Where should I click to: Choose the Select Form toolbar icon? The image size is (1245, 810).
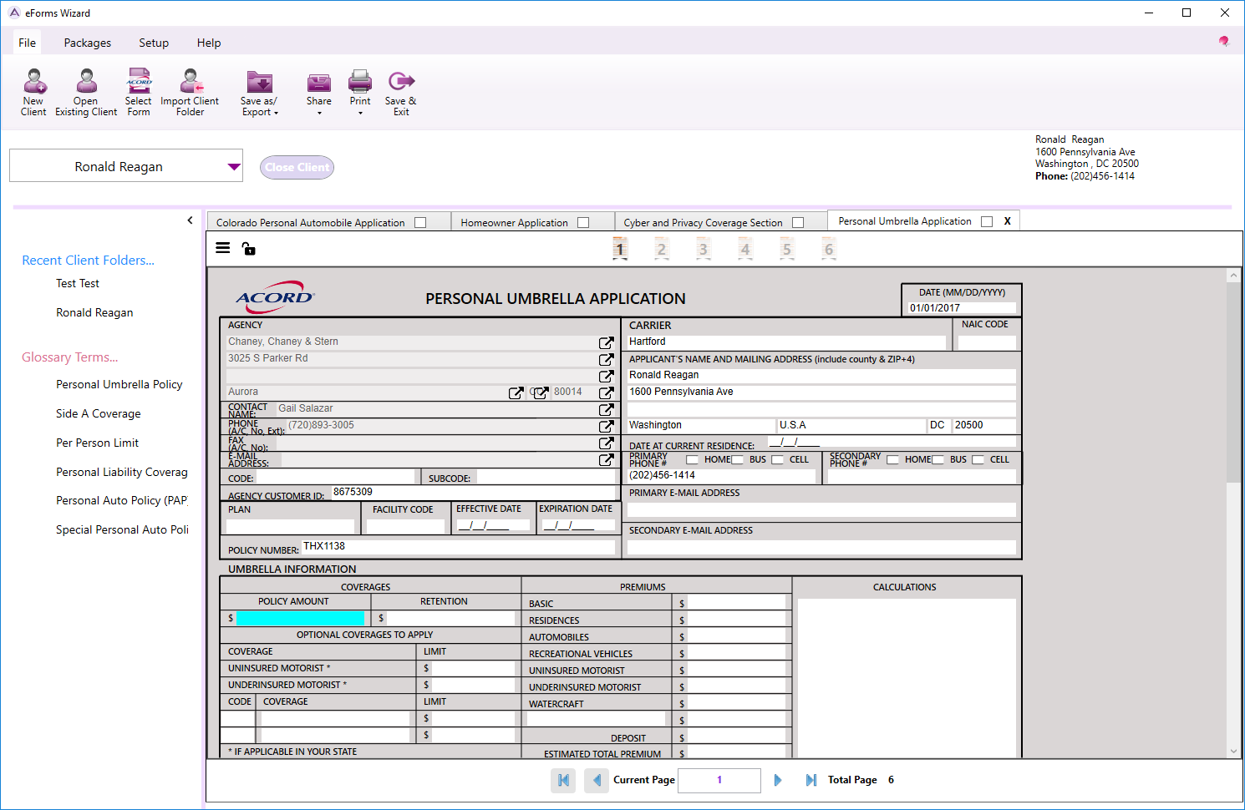(x=139, y=81)
